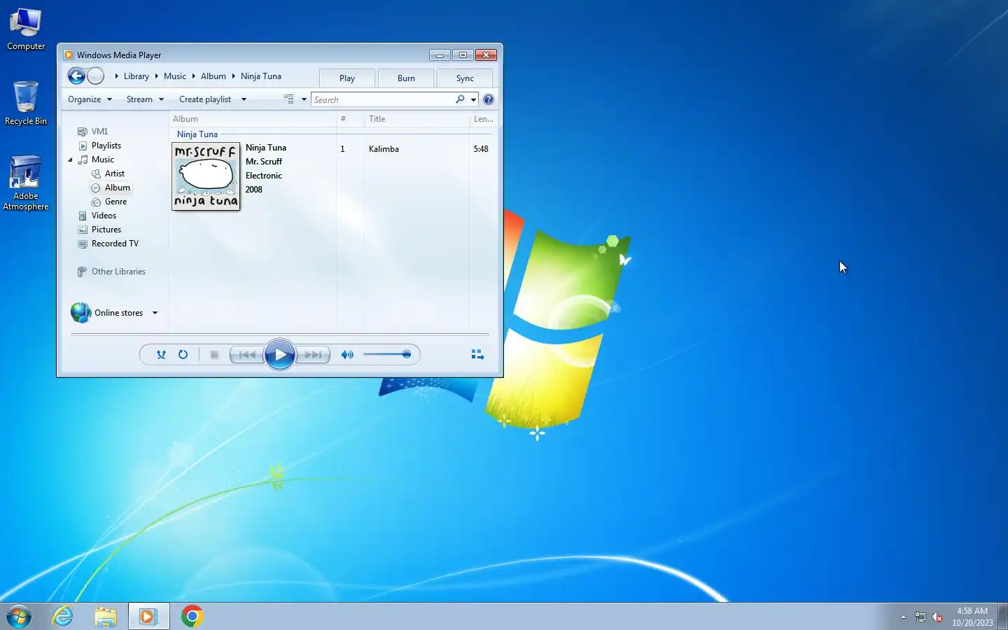Skip to the next track

(313, 355)
